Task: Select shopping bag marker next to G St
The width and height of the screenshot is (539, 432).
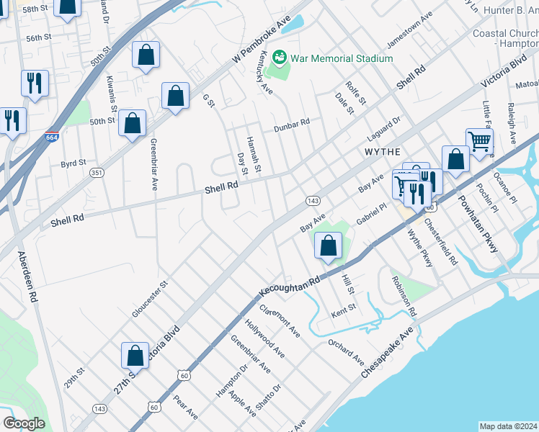Action: (175, 98)
